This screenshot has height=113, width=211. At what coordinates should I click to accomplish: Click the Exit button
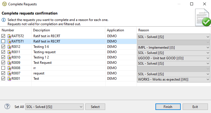pos(195,107)
